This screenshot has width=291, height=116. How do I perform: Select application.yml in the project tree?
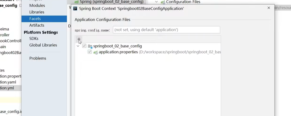7,88
